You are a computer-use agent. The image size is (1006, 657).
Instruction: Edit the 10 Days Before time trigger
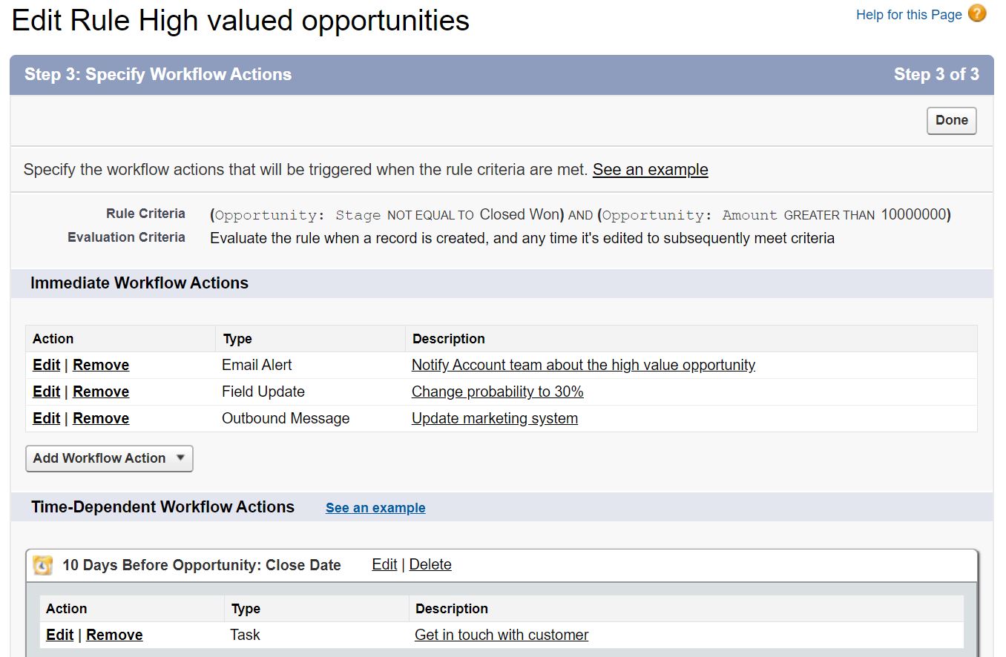384,564
